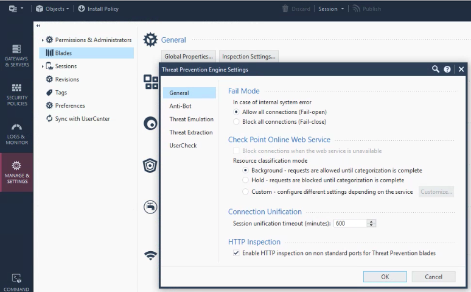Click the application control squares icon
Screen dimensions: 471x292
coord(150,82)
